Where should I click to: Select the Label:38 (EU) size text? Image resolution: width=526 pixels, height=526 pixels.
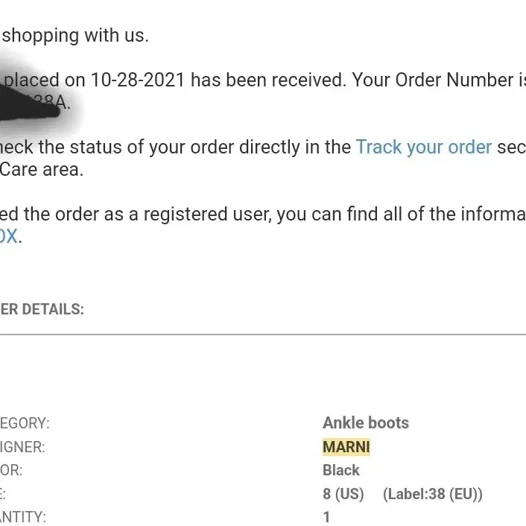tap(432, 494)
